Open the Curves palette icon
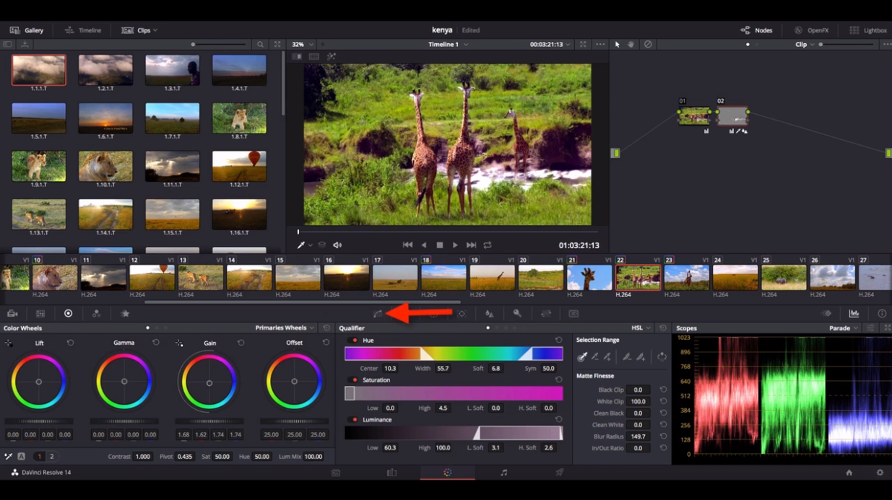892x500 pixels. [x=378, y=314]
